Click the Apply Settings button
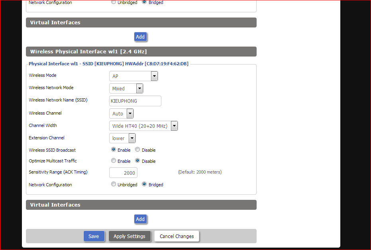 point(130,236)
